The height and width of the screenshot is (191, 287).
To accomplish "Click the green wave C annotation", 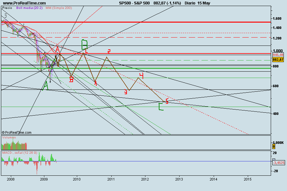I will (x=161, y=107).
